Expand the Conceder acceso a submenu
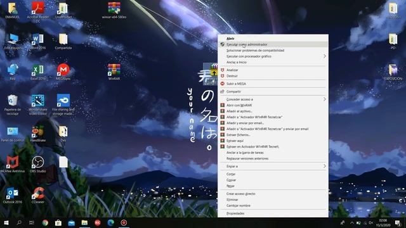The width and height of the screenshot is (406, 228). coord(273,99)
